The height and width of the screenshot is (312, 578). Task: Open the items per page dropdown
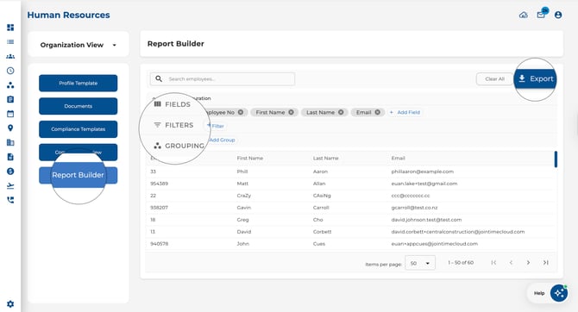(x=420, y=263)
